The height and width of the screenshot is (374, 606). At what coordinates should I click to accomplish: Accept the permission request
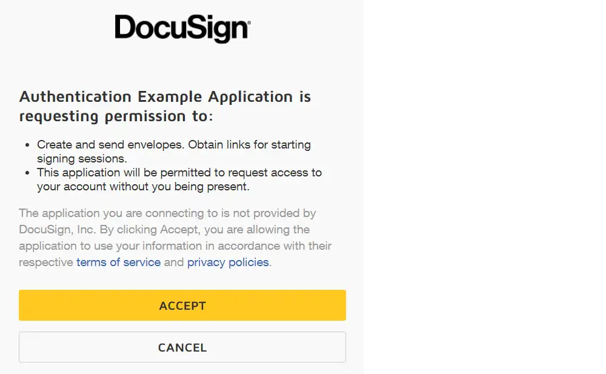point(182,305)
